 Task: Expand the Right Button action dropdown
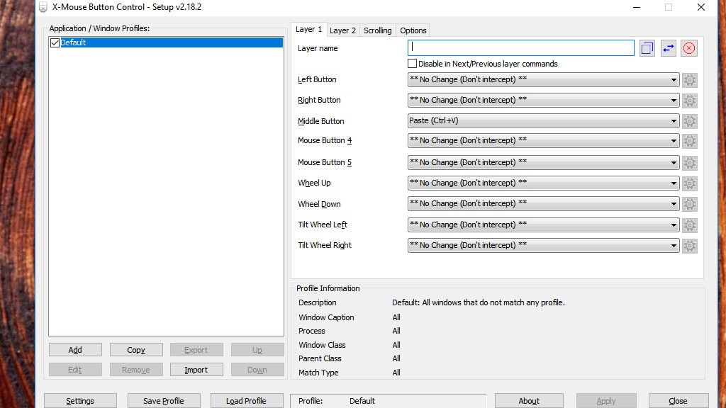click(543, 100)
